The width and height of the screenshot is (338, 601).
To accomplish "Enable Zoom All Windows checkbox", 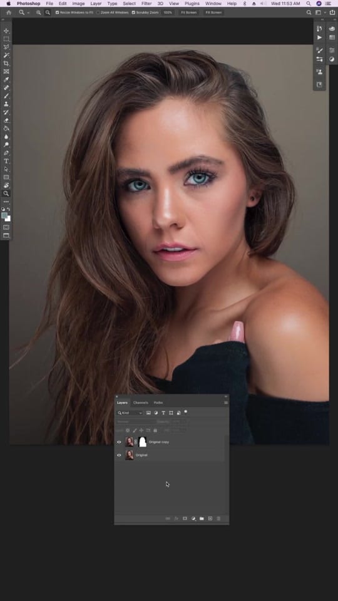I will tap(98, 13).
